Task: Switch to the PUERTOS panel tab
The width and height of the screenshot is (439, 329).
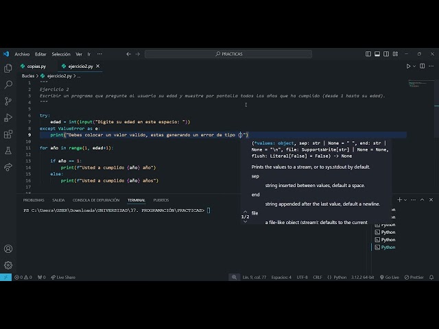Action: pyautogui.click(x=161, y=200)
